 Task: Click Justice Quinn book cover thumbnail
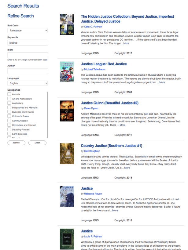click(x=67, y=111)
